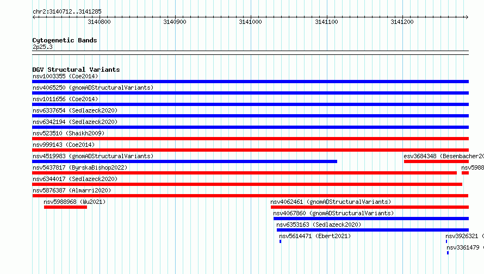Screen dimensions: 484x274
Task: Open nsv4067860 (gnomADStructuralVariants) label
Action: [x=333, y=213]
